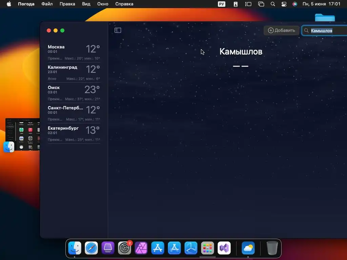Select Калининград in the city list
The height and width of the screenshot is (260, 347).
(x=74, y=72)
